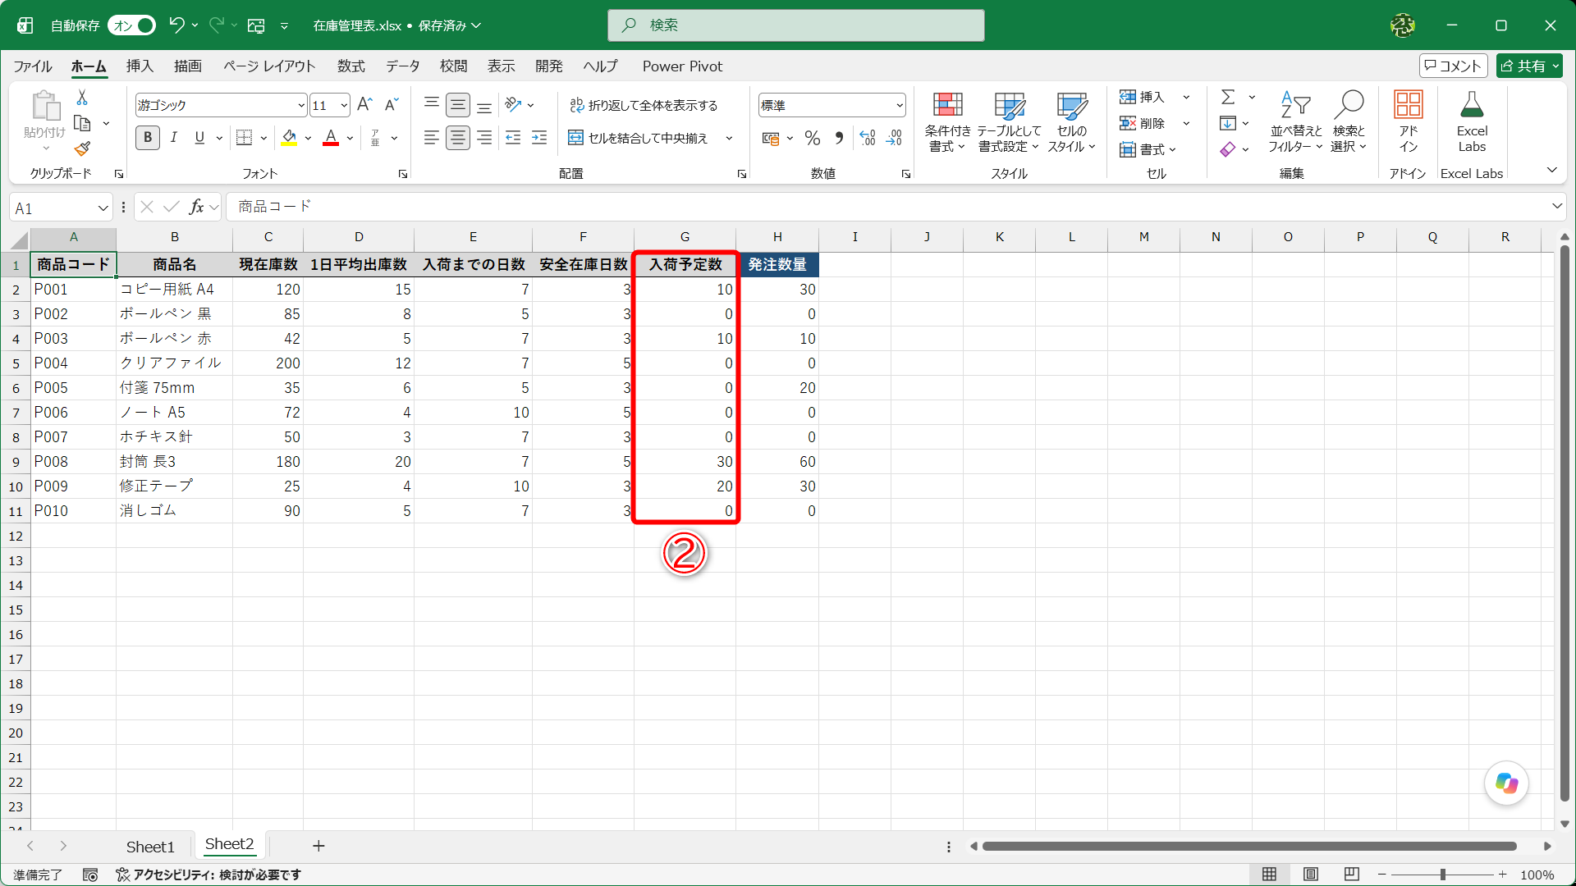Switch to Sheet1 tab
The height and width of the screenshot is (886, 1576).
click(150, 847)
